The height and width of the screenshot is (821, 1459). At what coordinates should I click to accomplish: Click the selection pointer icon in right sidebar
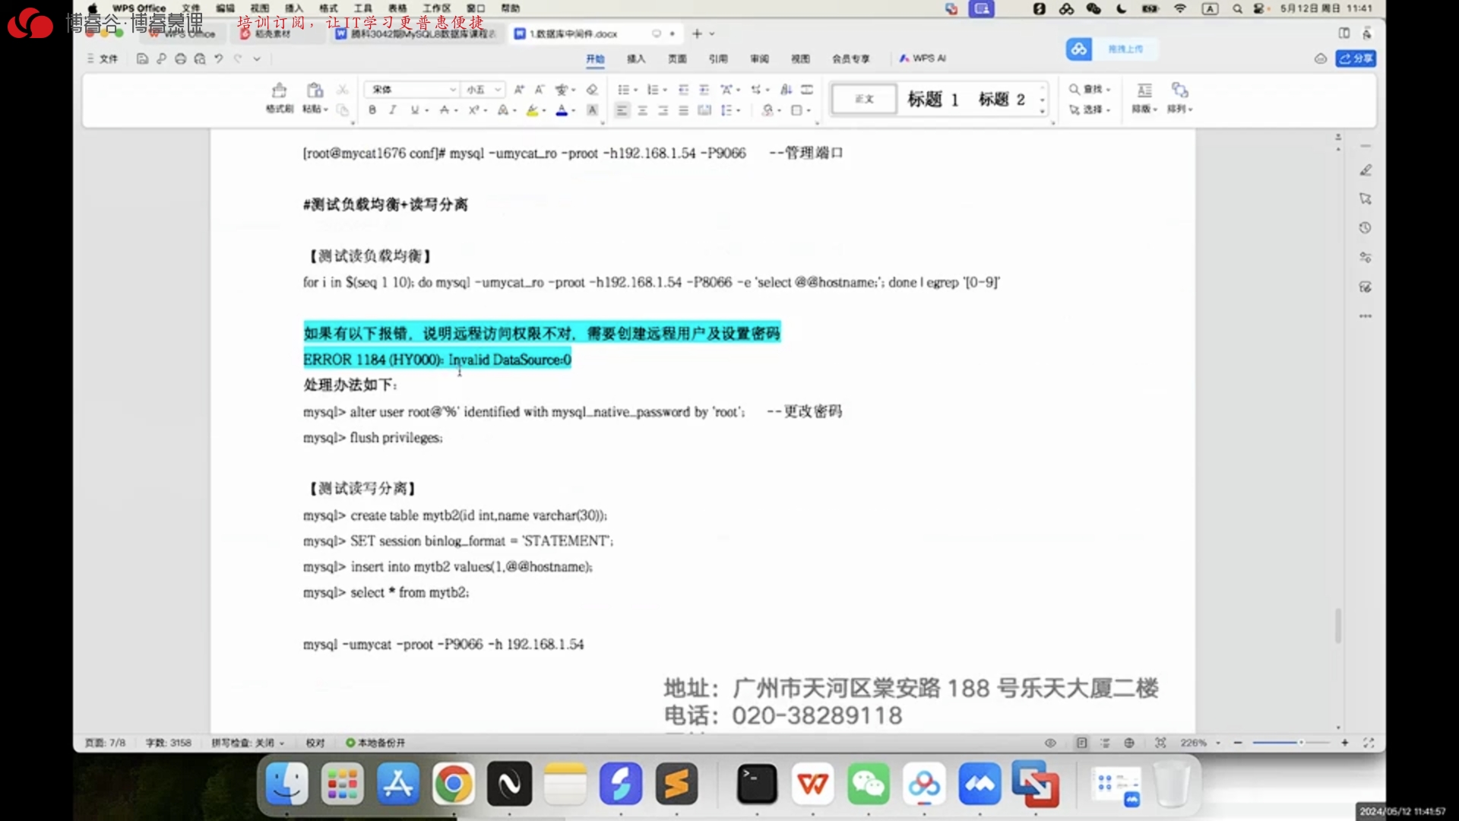tap(1366, 199)
